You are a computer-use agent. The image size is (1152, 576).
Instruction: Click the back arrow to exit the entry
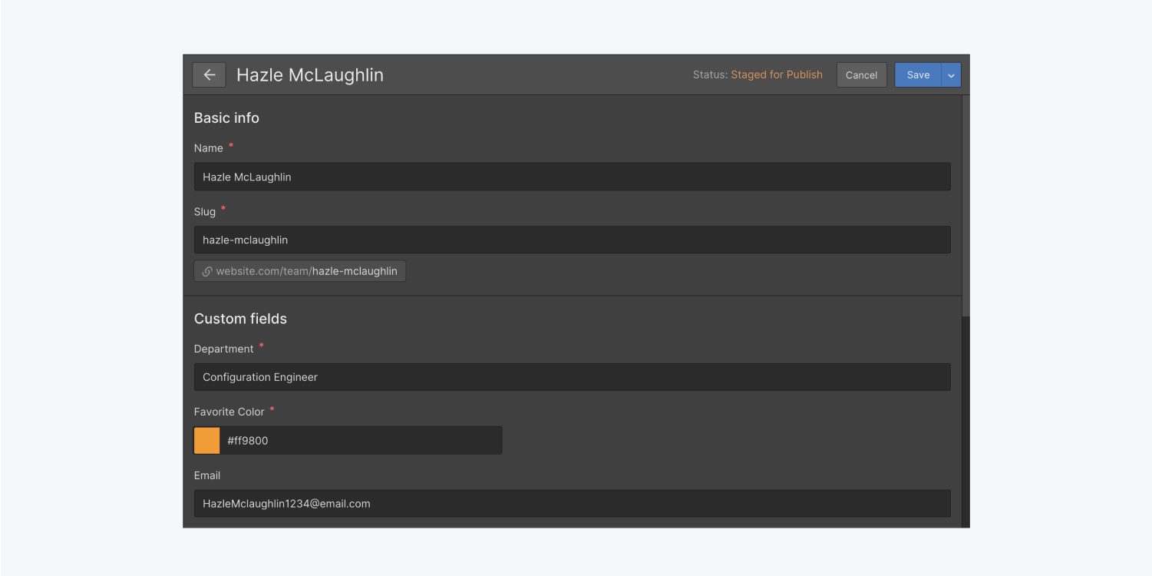pos(209,74)
